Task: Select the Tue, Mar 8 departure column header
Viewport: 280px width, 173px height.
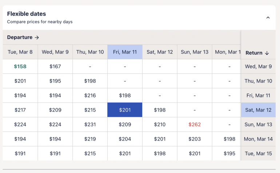Action: point(20,52)
